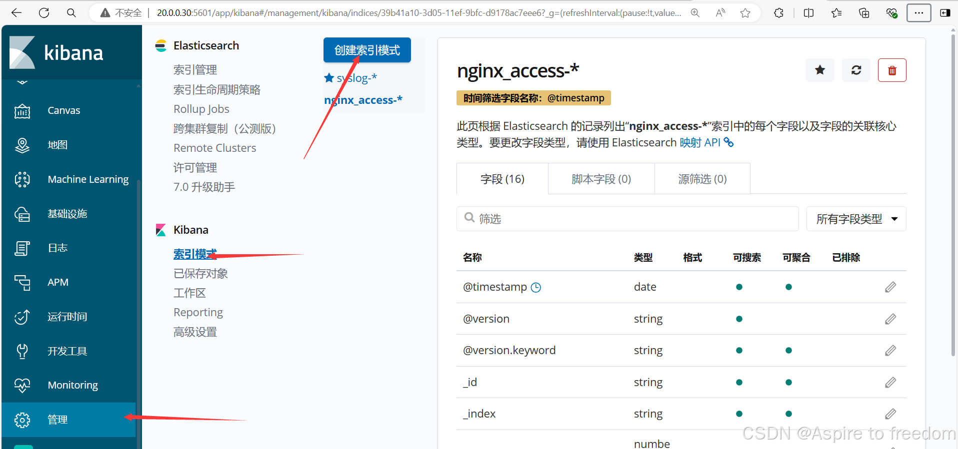Open browser collections icon

pyautogui.click(x=864, y=13)
